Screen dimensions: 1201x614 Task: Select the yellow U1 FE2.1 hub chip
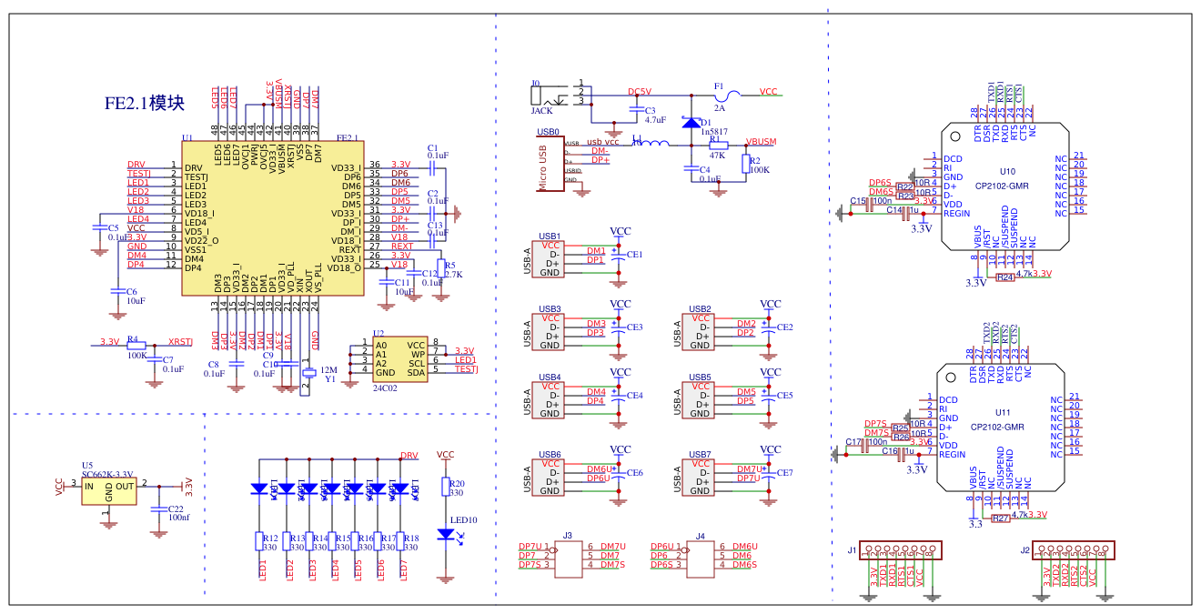tap(271, 218)
